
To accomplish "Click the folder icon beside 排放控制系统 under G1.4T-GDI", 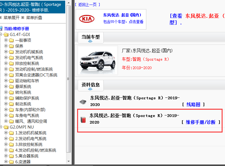I will (x=11, y=63).
